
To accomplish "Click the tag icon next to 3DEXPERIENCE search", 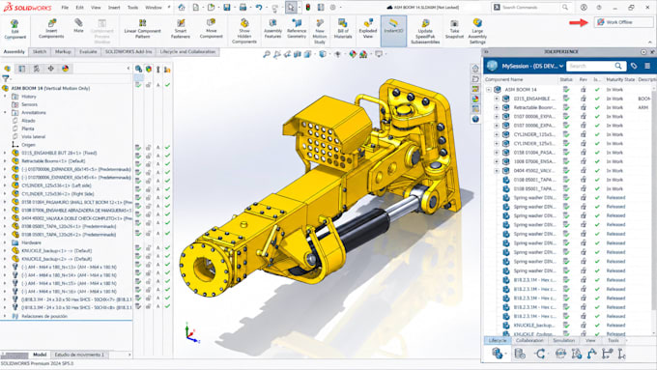I will click(634, 67).
